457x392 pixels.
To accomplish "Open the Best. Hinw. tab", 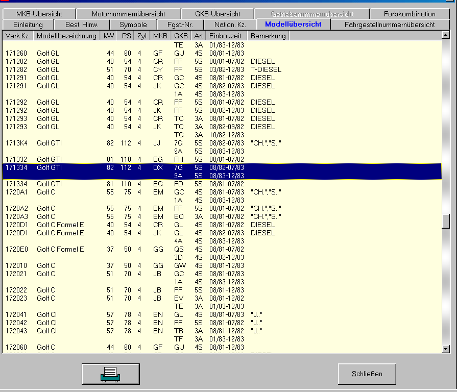I will coord(82,24).
